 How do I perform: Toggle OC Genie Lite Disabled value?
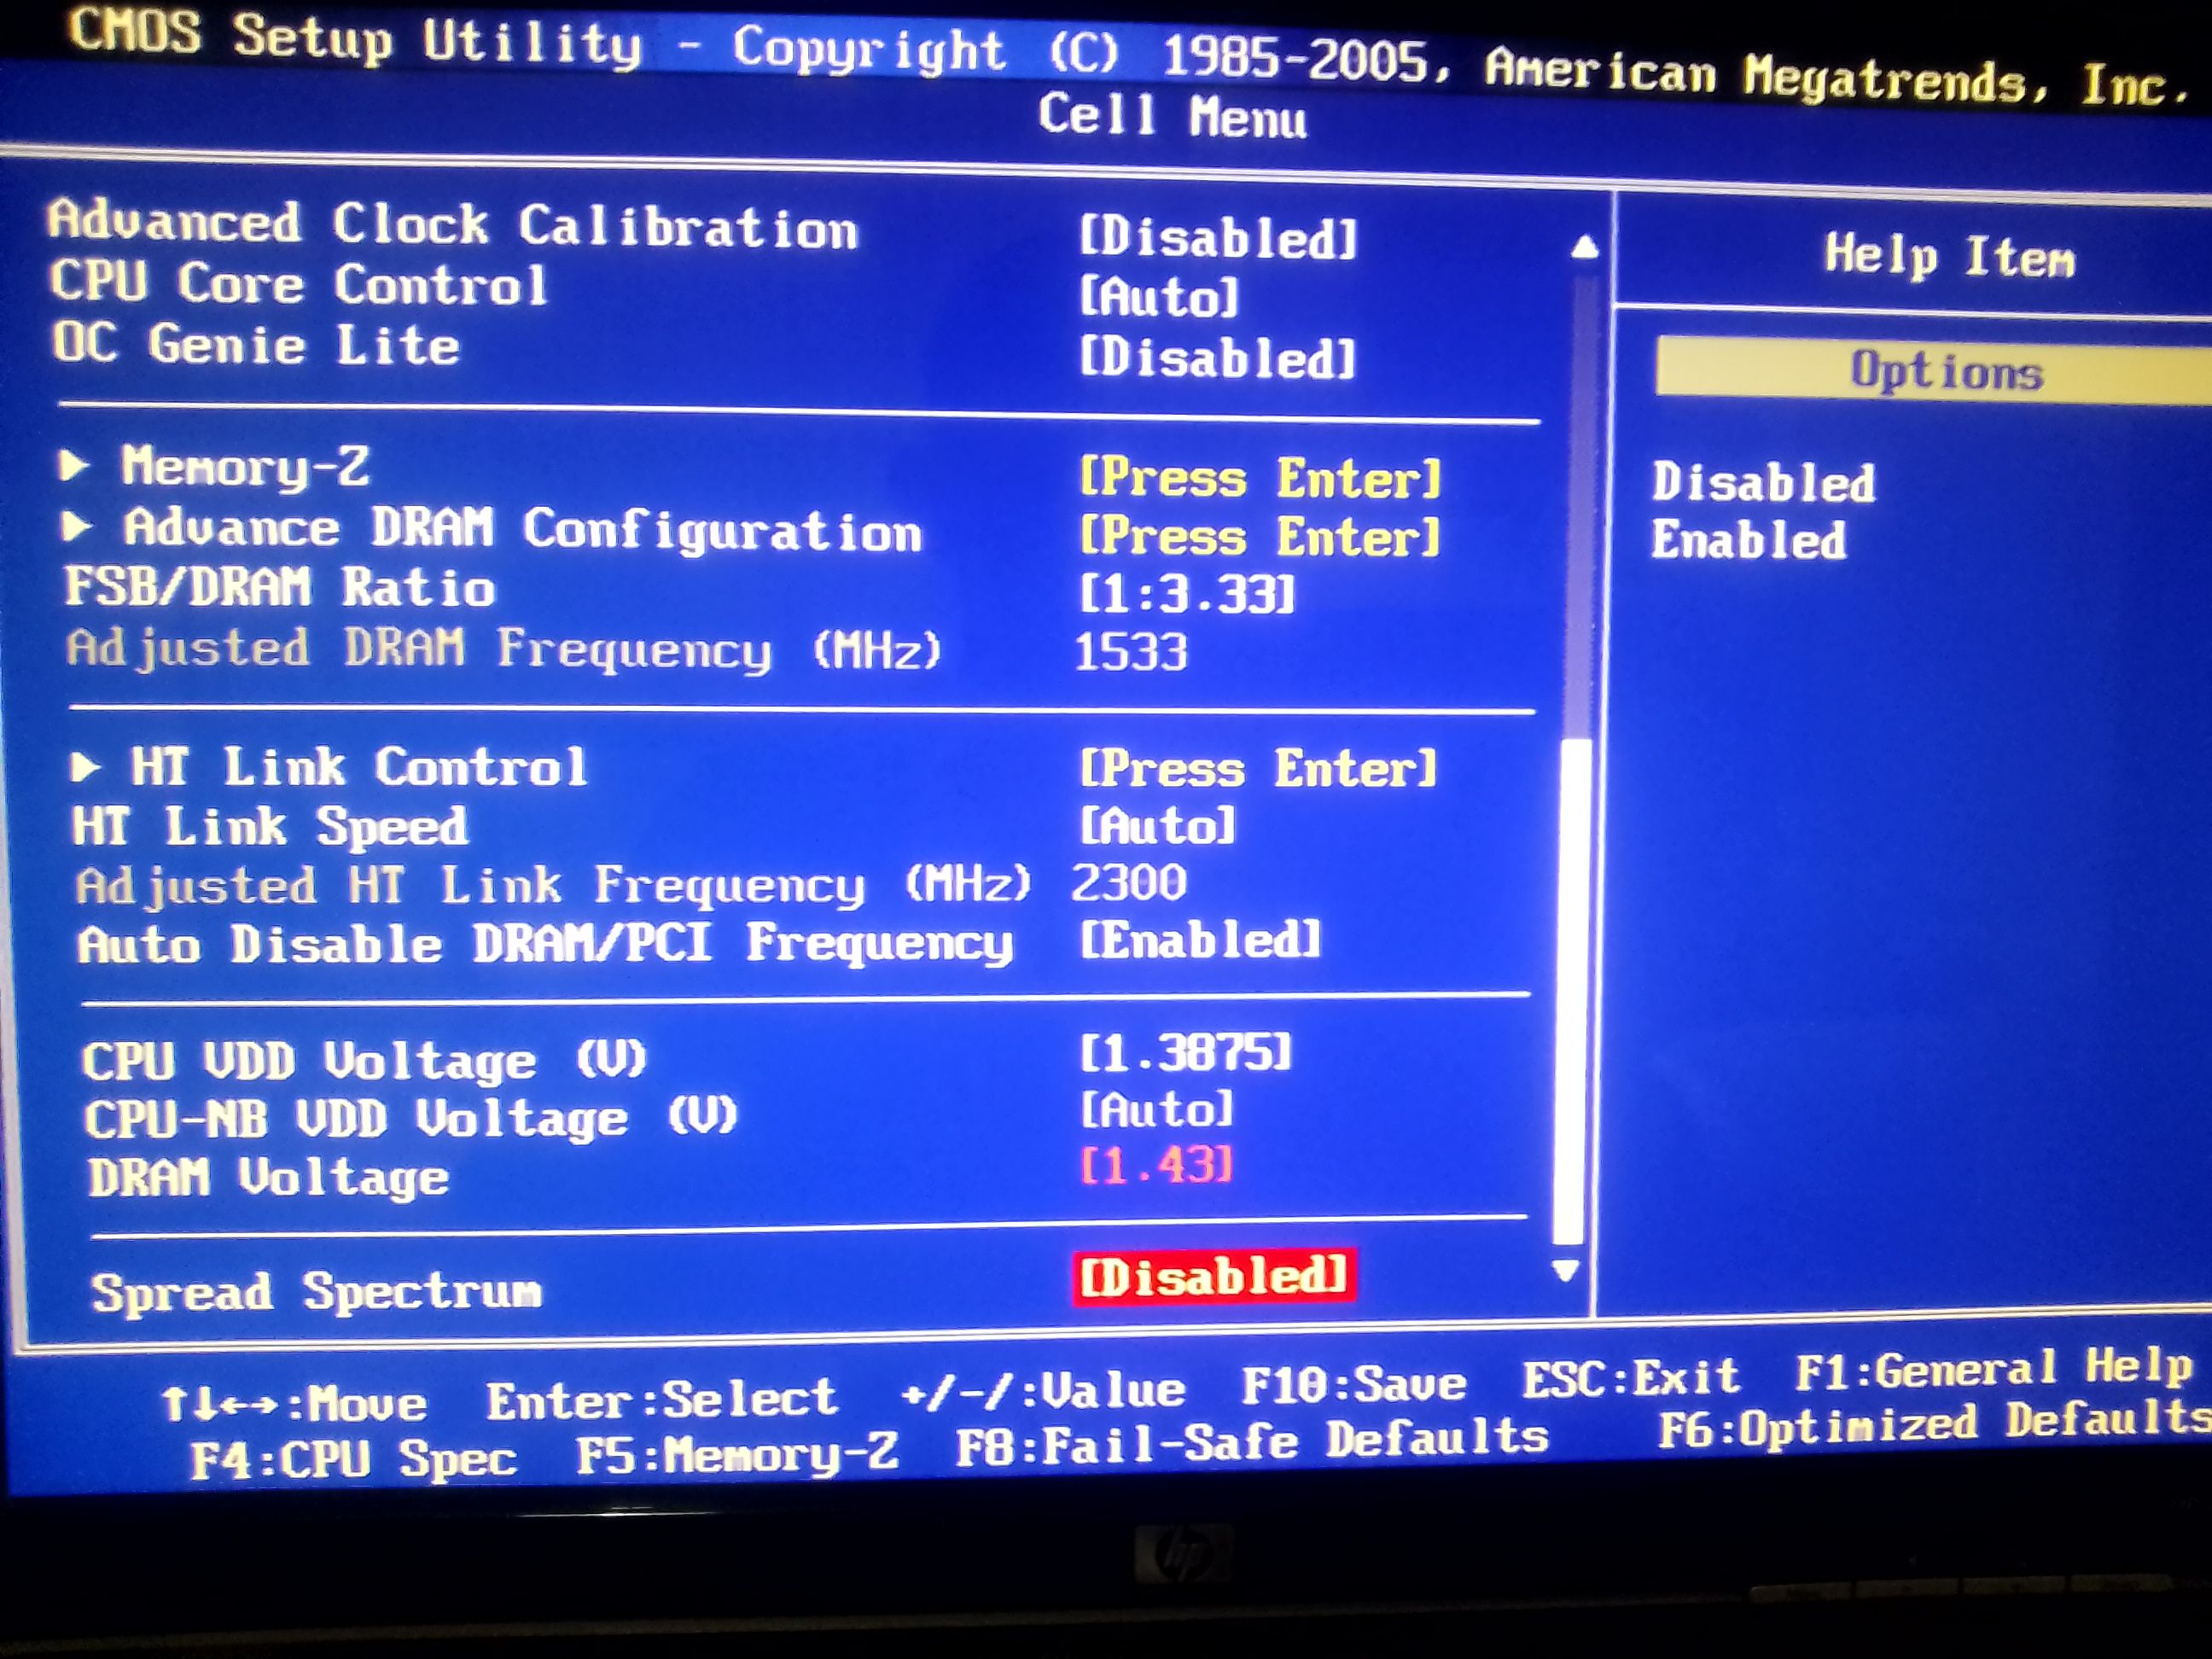tap(1217, 358)
